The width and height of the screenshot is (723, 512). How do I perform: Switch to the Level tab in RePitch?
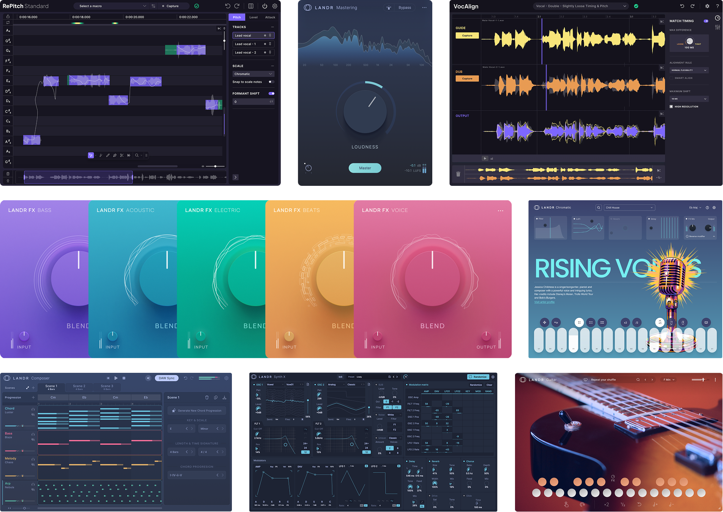(x=254, y=17)
